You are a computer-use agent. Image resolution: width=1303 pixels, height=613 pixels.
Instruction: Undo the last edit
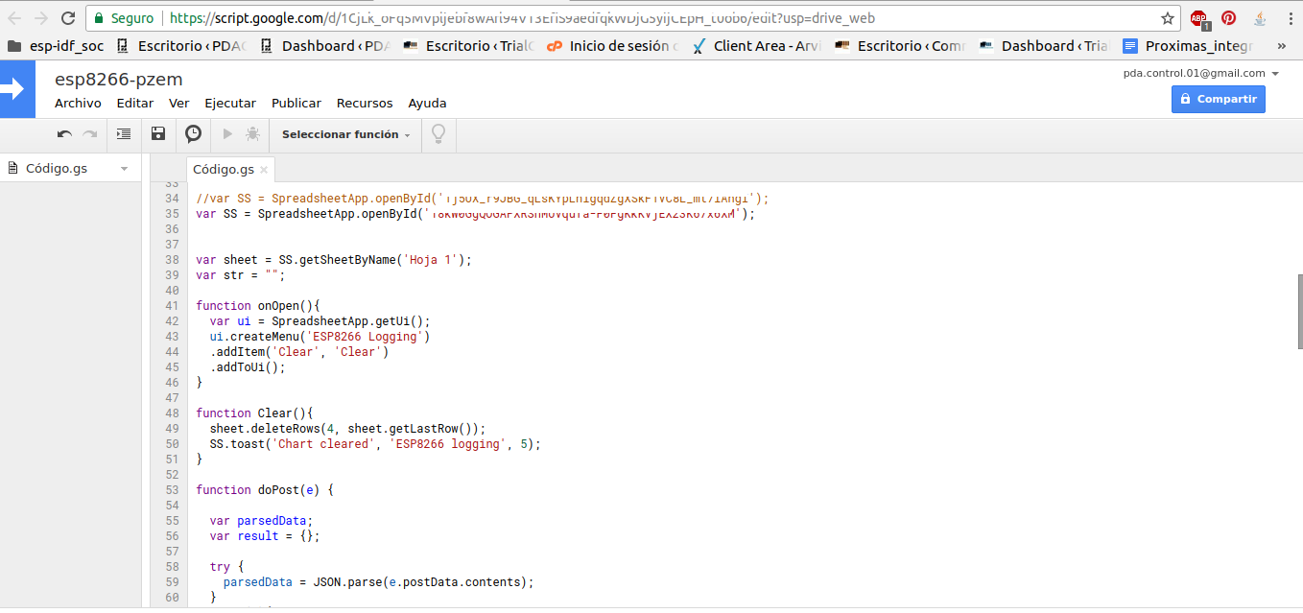(64, 134)
